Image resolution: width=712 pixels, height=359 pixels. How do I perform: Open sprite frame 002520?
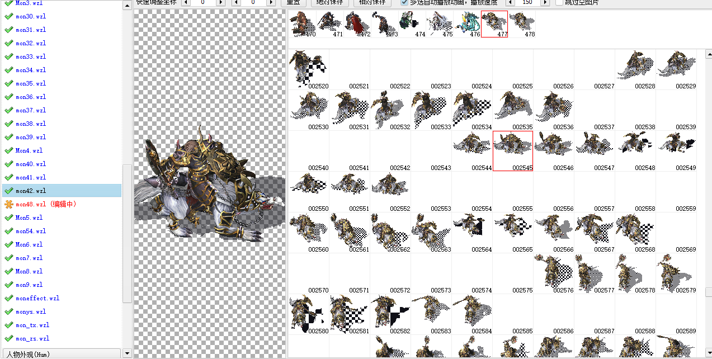click(309, 69)
